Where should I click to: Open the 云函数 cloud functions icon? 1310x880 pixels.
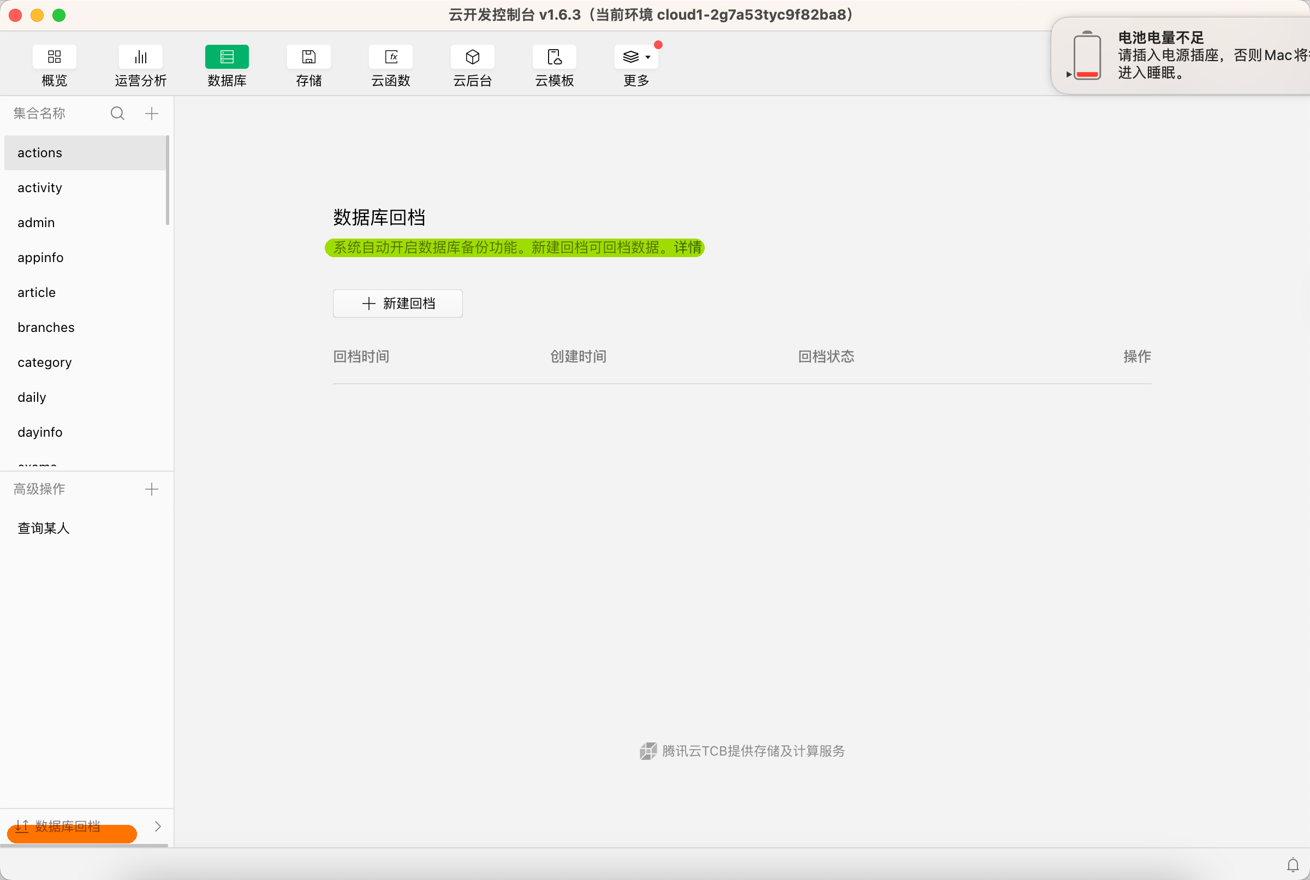[391, 57]
